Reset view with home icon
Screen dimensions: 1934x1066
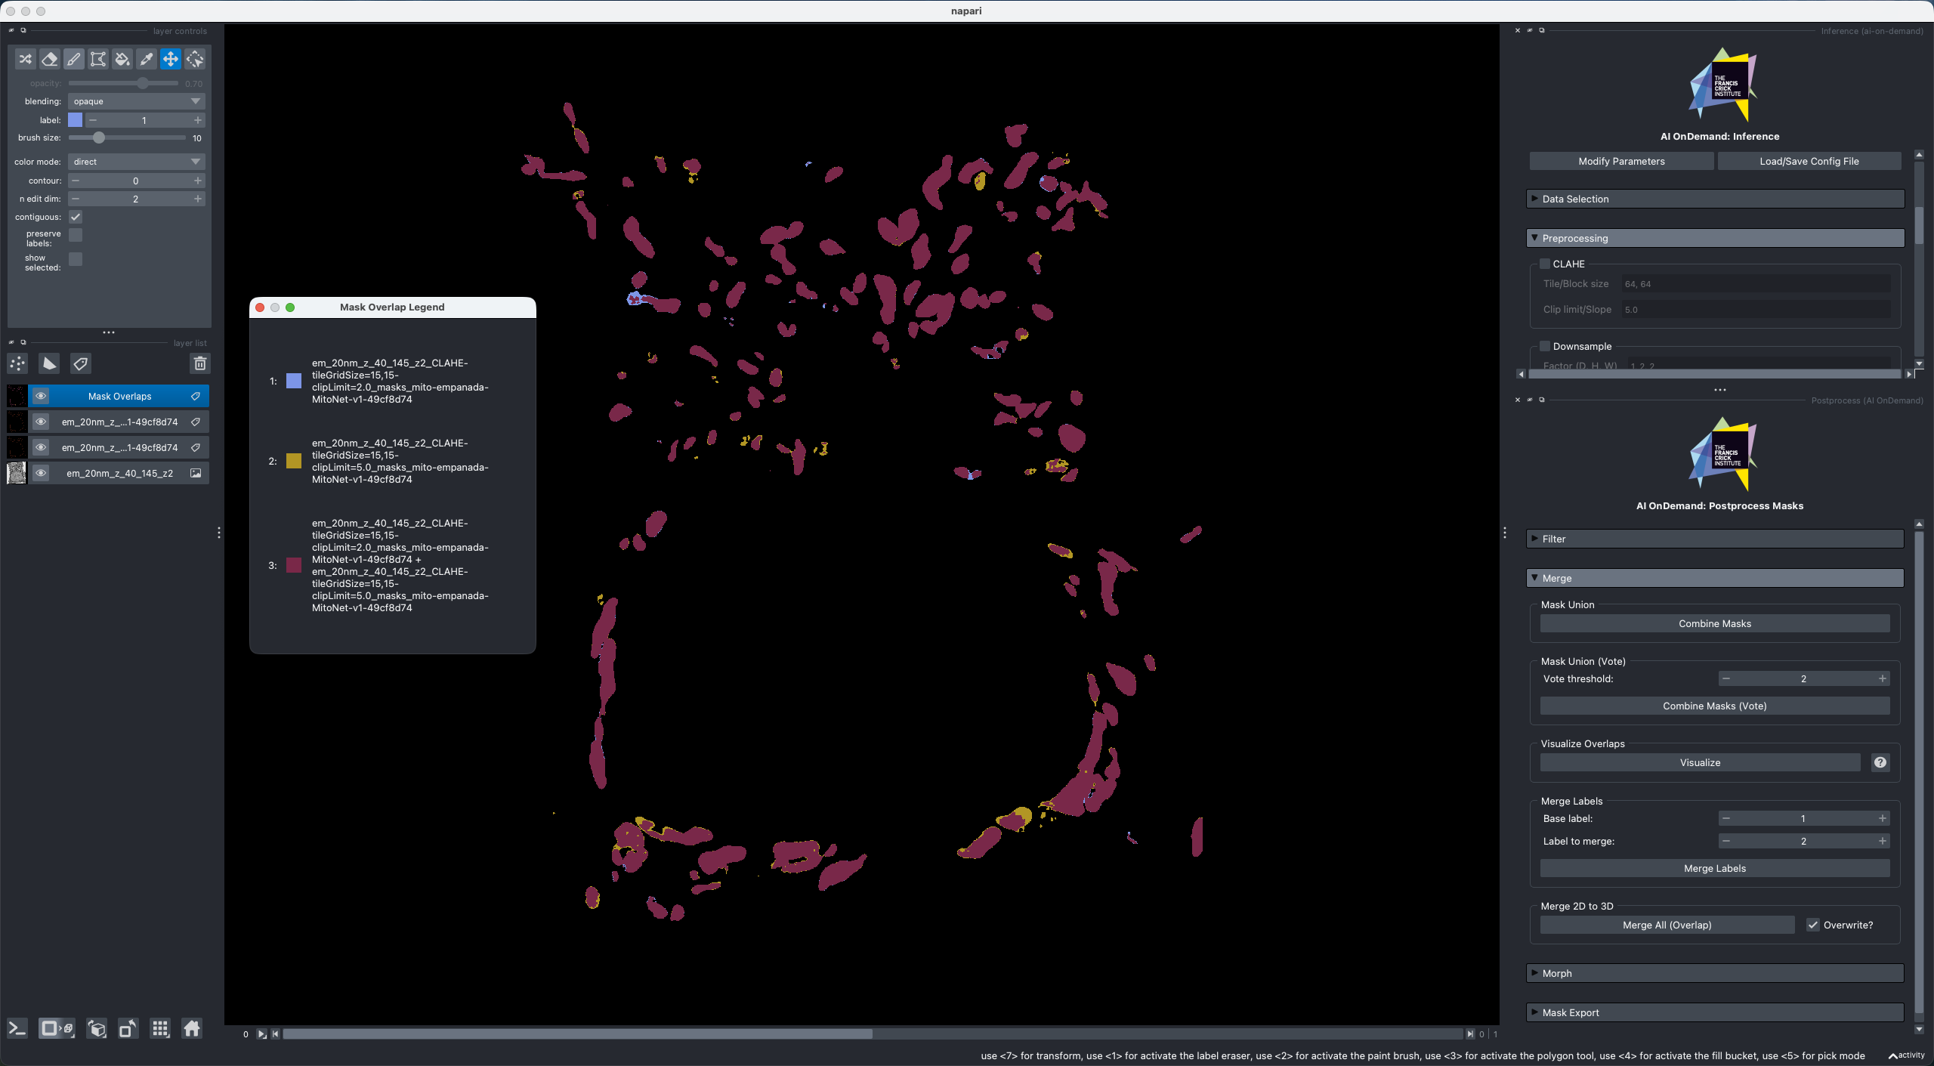(x=192, y=1028)
